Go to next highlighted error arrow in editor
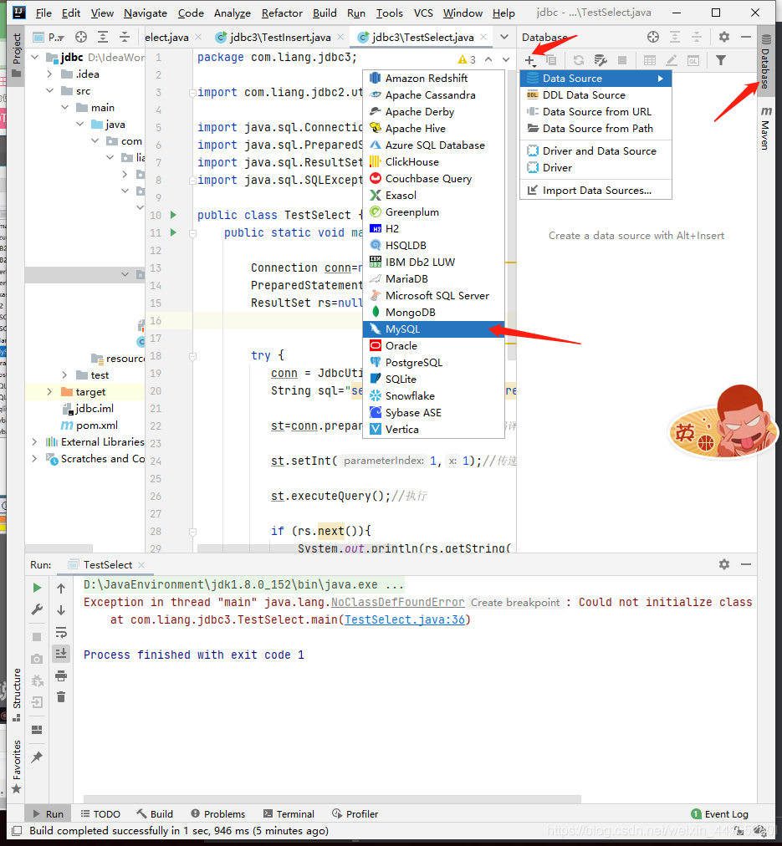 pyautogui.click(x=506, y=59)
